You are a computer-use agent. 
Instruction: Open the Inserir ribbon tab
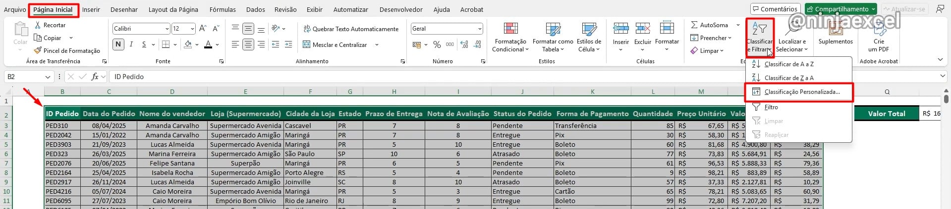click(x=91, y=9)
